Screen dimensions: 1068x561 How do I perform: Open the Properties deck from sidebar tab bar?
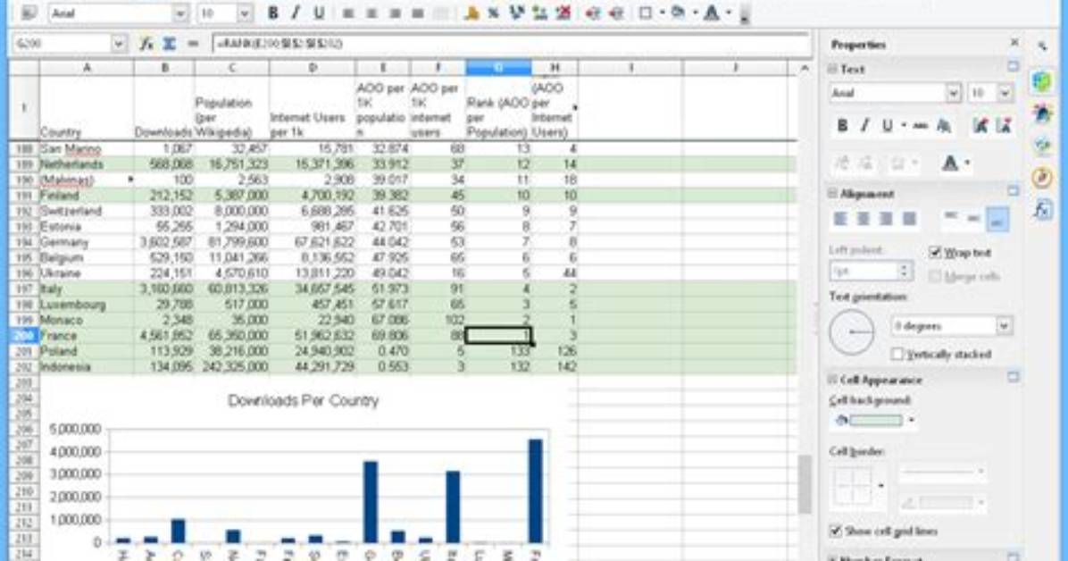(x=1042, y=81)
